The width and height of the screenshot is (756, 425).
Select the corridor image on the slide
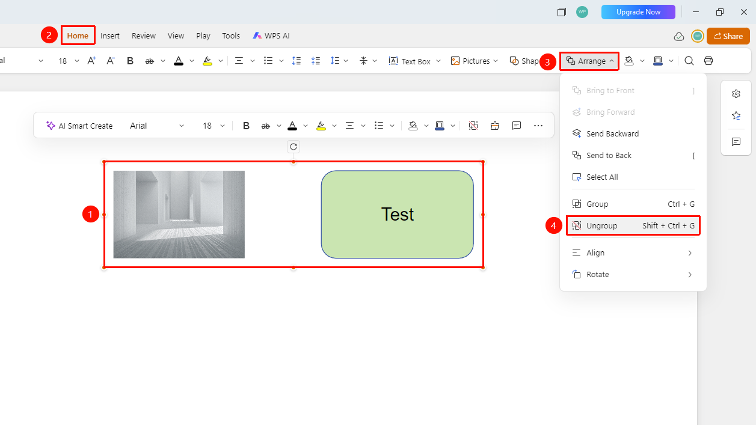pyautogui.click(x=179, y=215)
